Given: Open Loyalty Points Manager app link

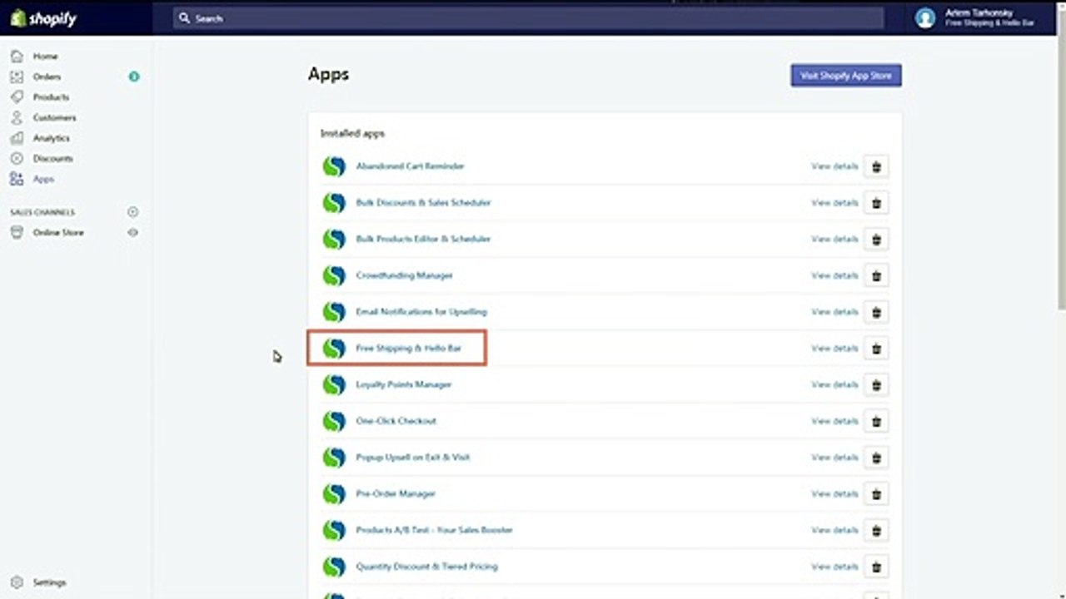Looking at the screenshot, I should tap(404, 385).
